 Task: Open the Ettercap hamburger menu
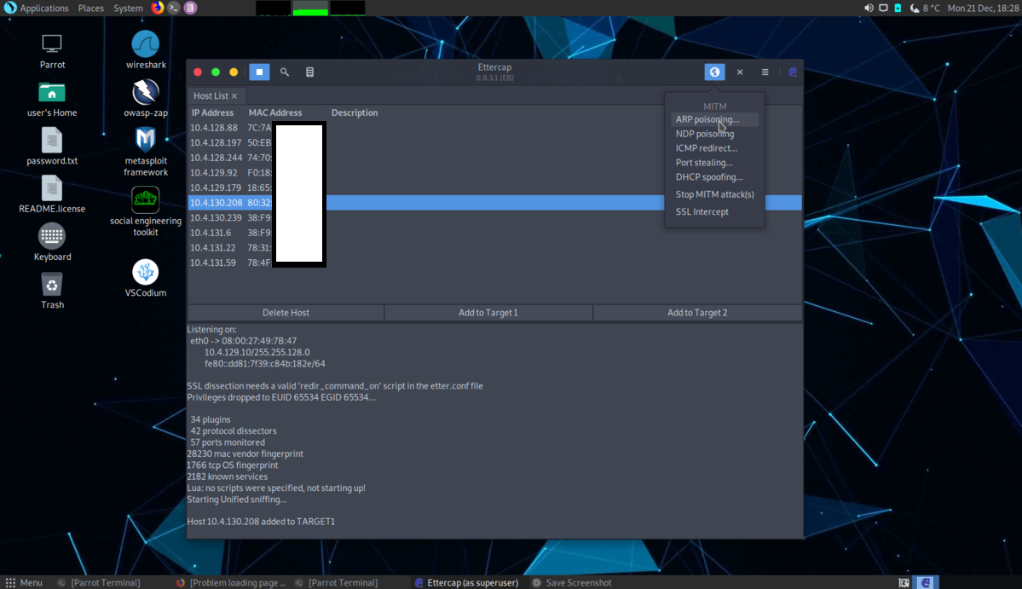click(765, 72)
